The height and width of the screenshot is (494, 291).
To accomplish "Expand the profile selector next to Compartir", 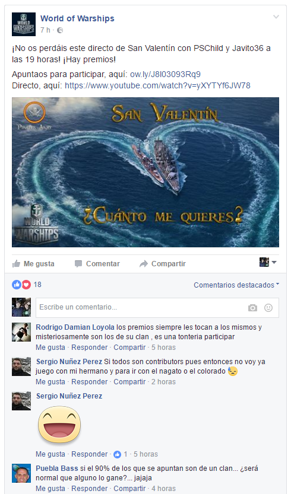I will 268,262.
